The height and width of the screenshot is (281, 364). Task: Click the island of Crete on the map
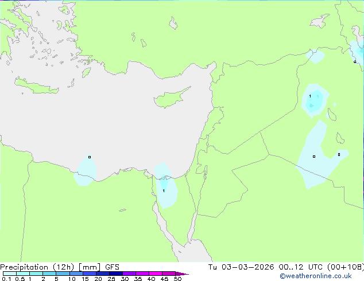(x=36, y=86)
